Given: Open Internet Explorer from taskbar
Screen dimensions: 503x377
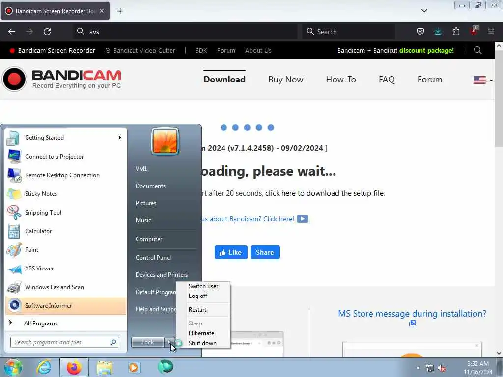Looking at the screenshot, I should (x=44, y=367).
